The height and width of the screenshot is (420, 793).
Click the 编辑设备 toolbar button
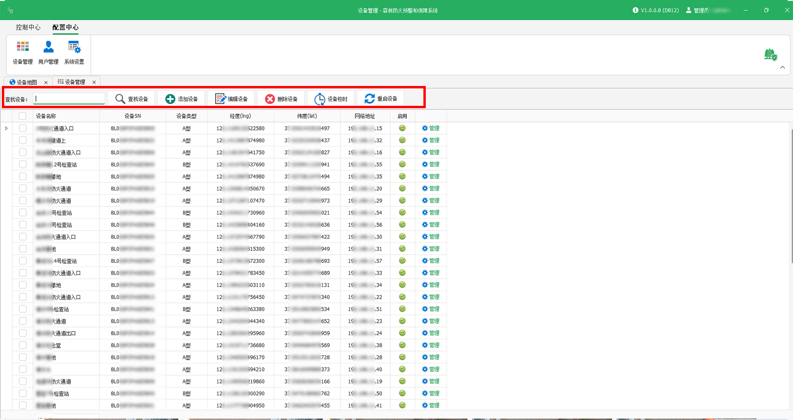(x=231, y=99)
